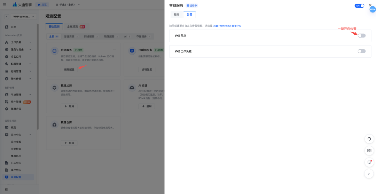The height and width of the screenshot is (194, 376).
Task: Click the 控制面服务 card icon
Action: click(x=132, y=51)
